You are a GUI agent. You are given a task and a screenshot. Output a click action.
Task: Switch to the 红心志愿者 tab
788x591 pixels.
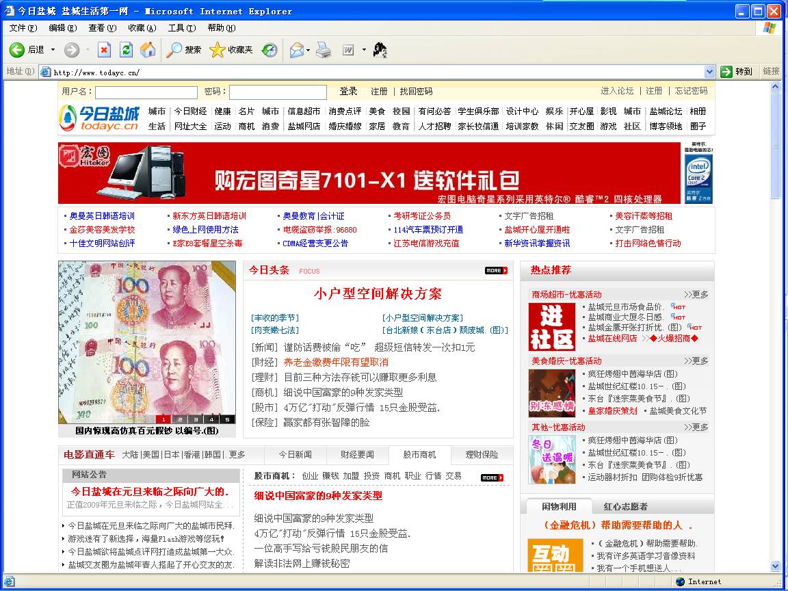coord(626,507)
